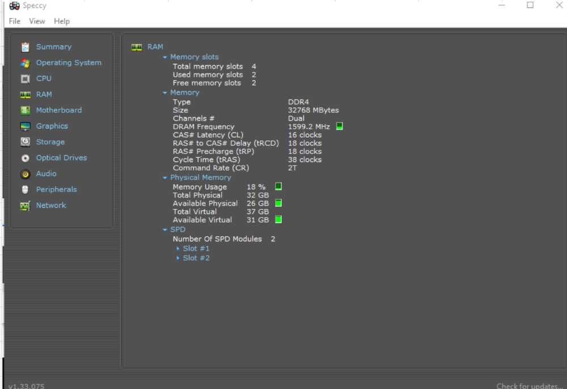This screenshot has height=389, width=567.
Task: Collapse the SPD section
Action: click(x=165, y=230)
